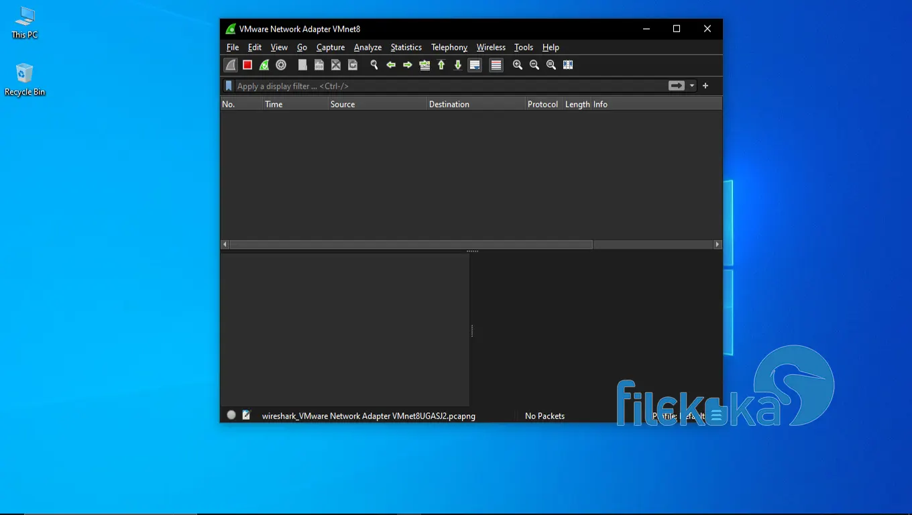Viewport: 912px width, 515px height.
Task: Click the display filter bookmark icon
Action: 229,86
